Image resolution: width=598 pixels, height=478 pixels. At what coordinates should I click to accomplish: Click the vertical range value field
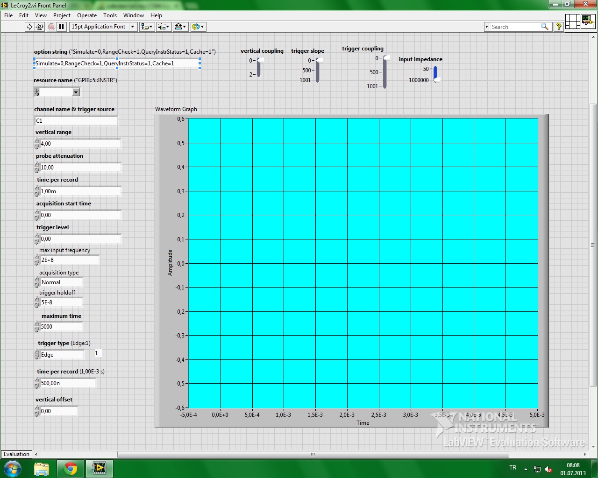(80, 144)
